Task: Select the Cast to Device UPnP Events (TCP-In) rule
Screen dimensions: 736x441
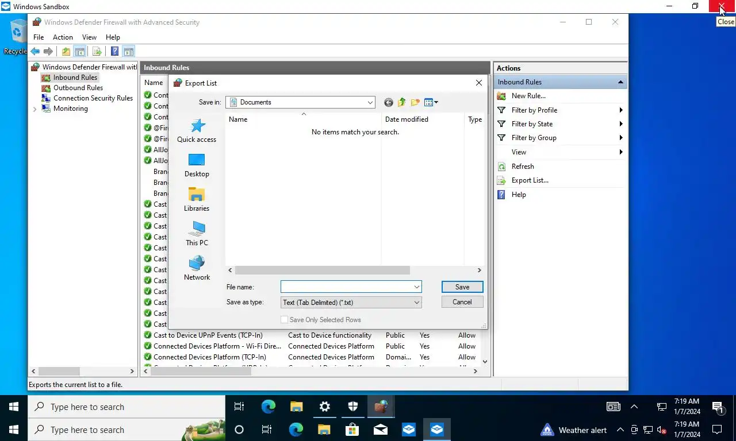Action: pyautogui.click(x=208, y=335)
